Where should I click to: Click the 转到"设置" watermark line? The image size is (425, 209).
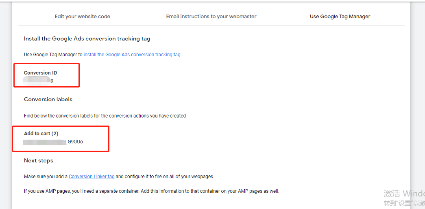(x=404, y=203)
